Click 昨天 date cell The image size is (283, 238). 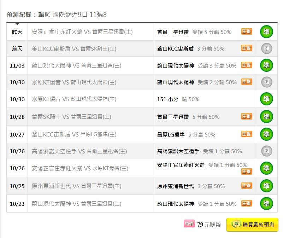[x=17, y=32]
